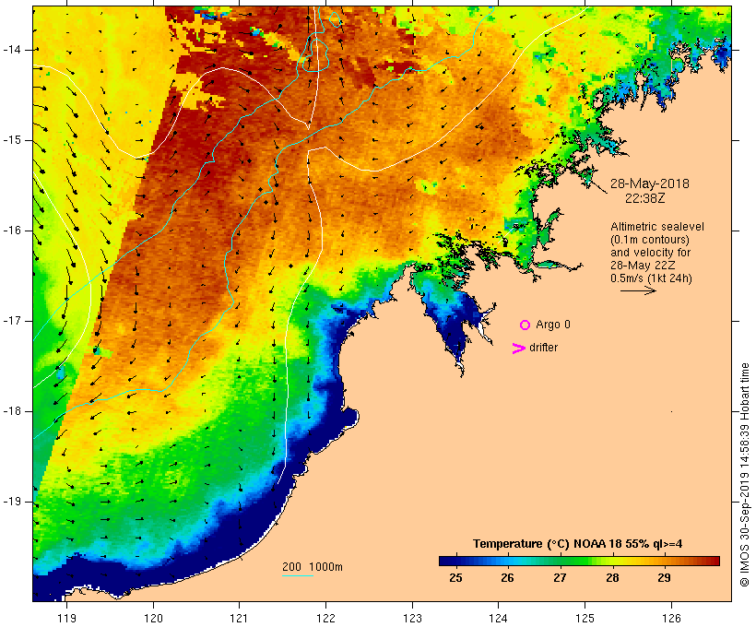Click the temperature colorbar
The height and width of the screenshot is (627, 756).
point(579,561)
